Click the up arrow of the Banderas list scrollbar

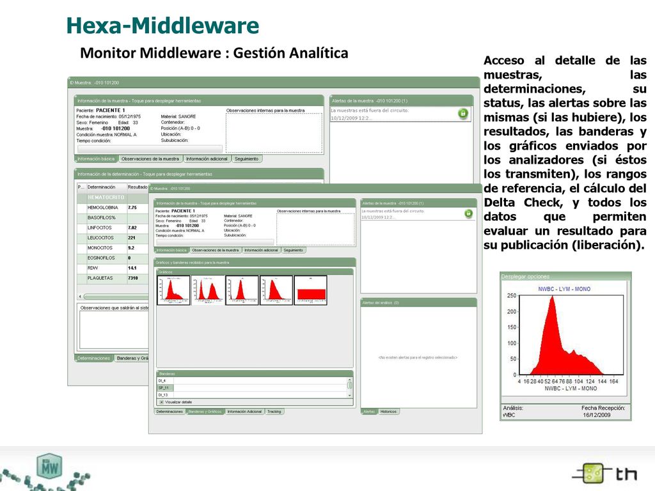point(350,380)
